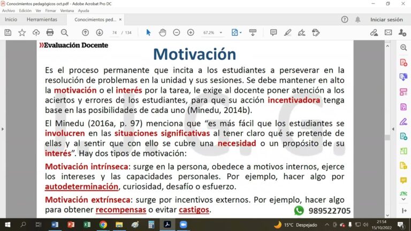Viewport: 411px width, 231px height.
Task: Expand the fit page options dropdown
Action: 237,33
